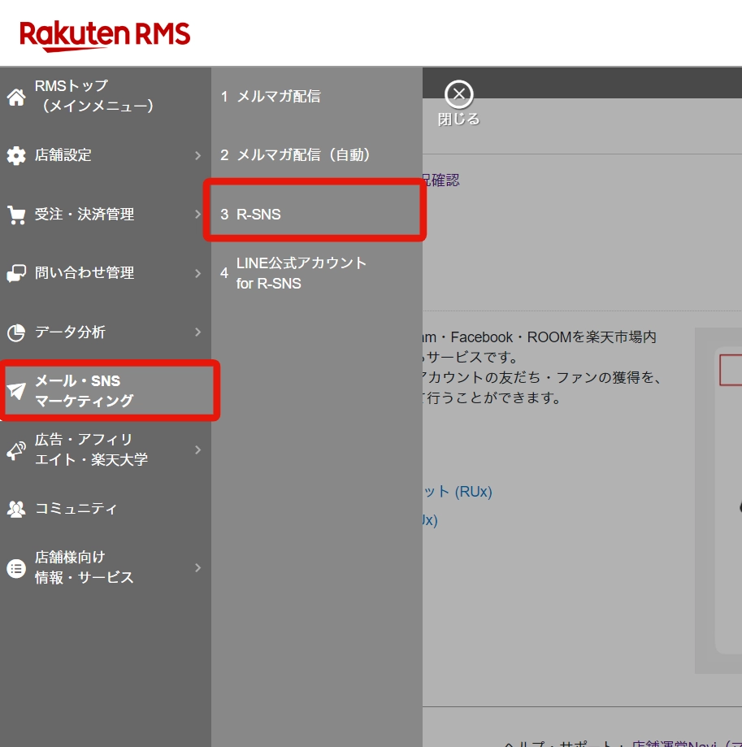The image size is (742, 747).
Task: Open 広告・アフィリエイト・楽天大学 menu item
Action: pyautogui.click(x=106, y=450)
